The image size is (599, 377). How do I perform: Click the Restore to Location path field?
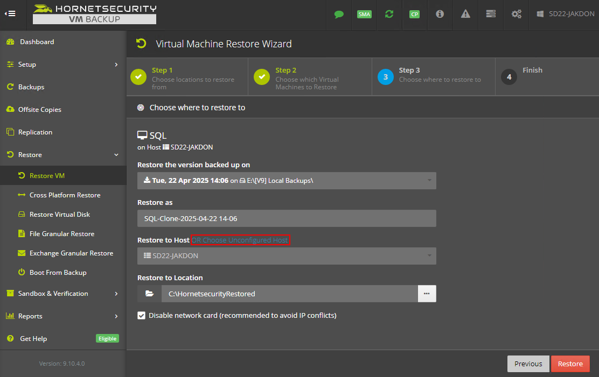tap(290, 294)
